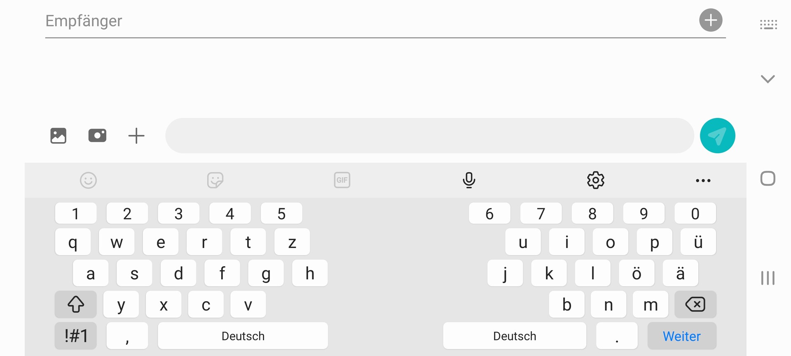Open keyboard settings gear icon

pyautogui.click(x=596, y=180)
